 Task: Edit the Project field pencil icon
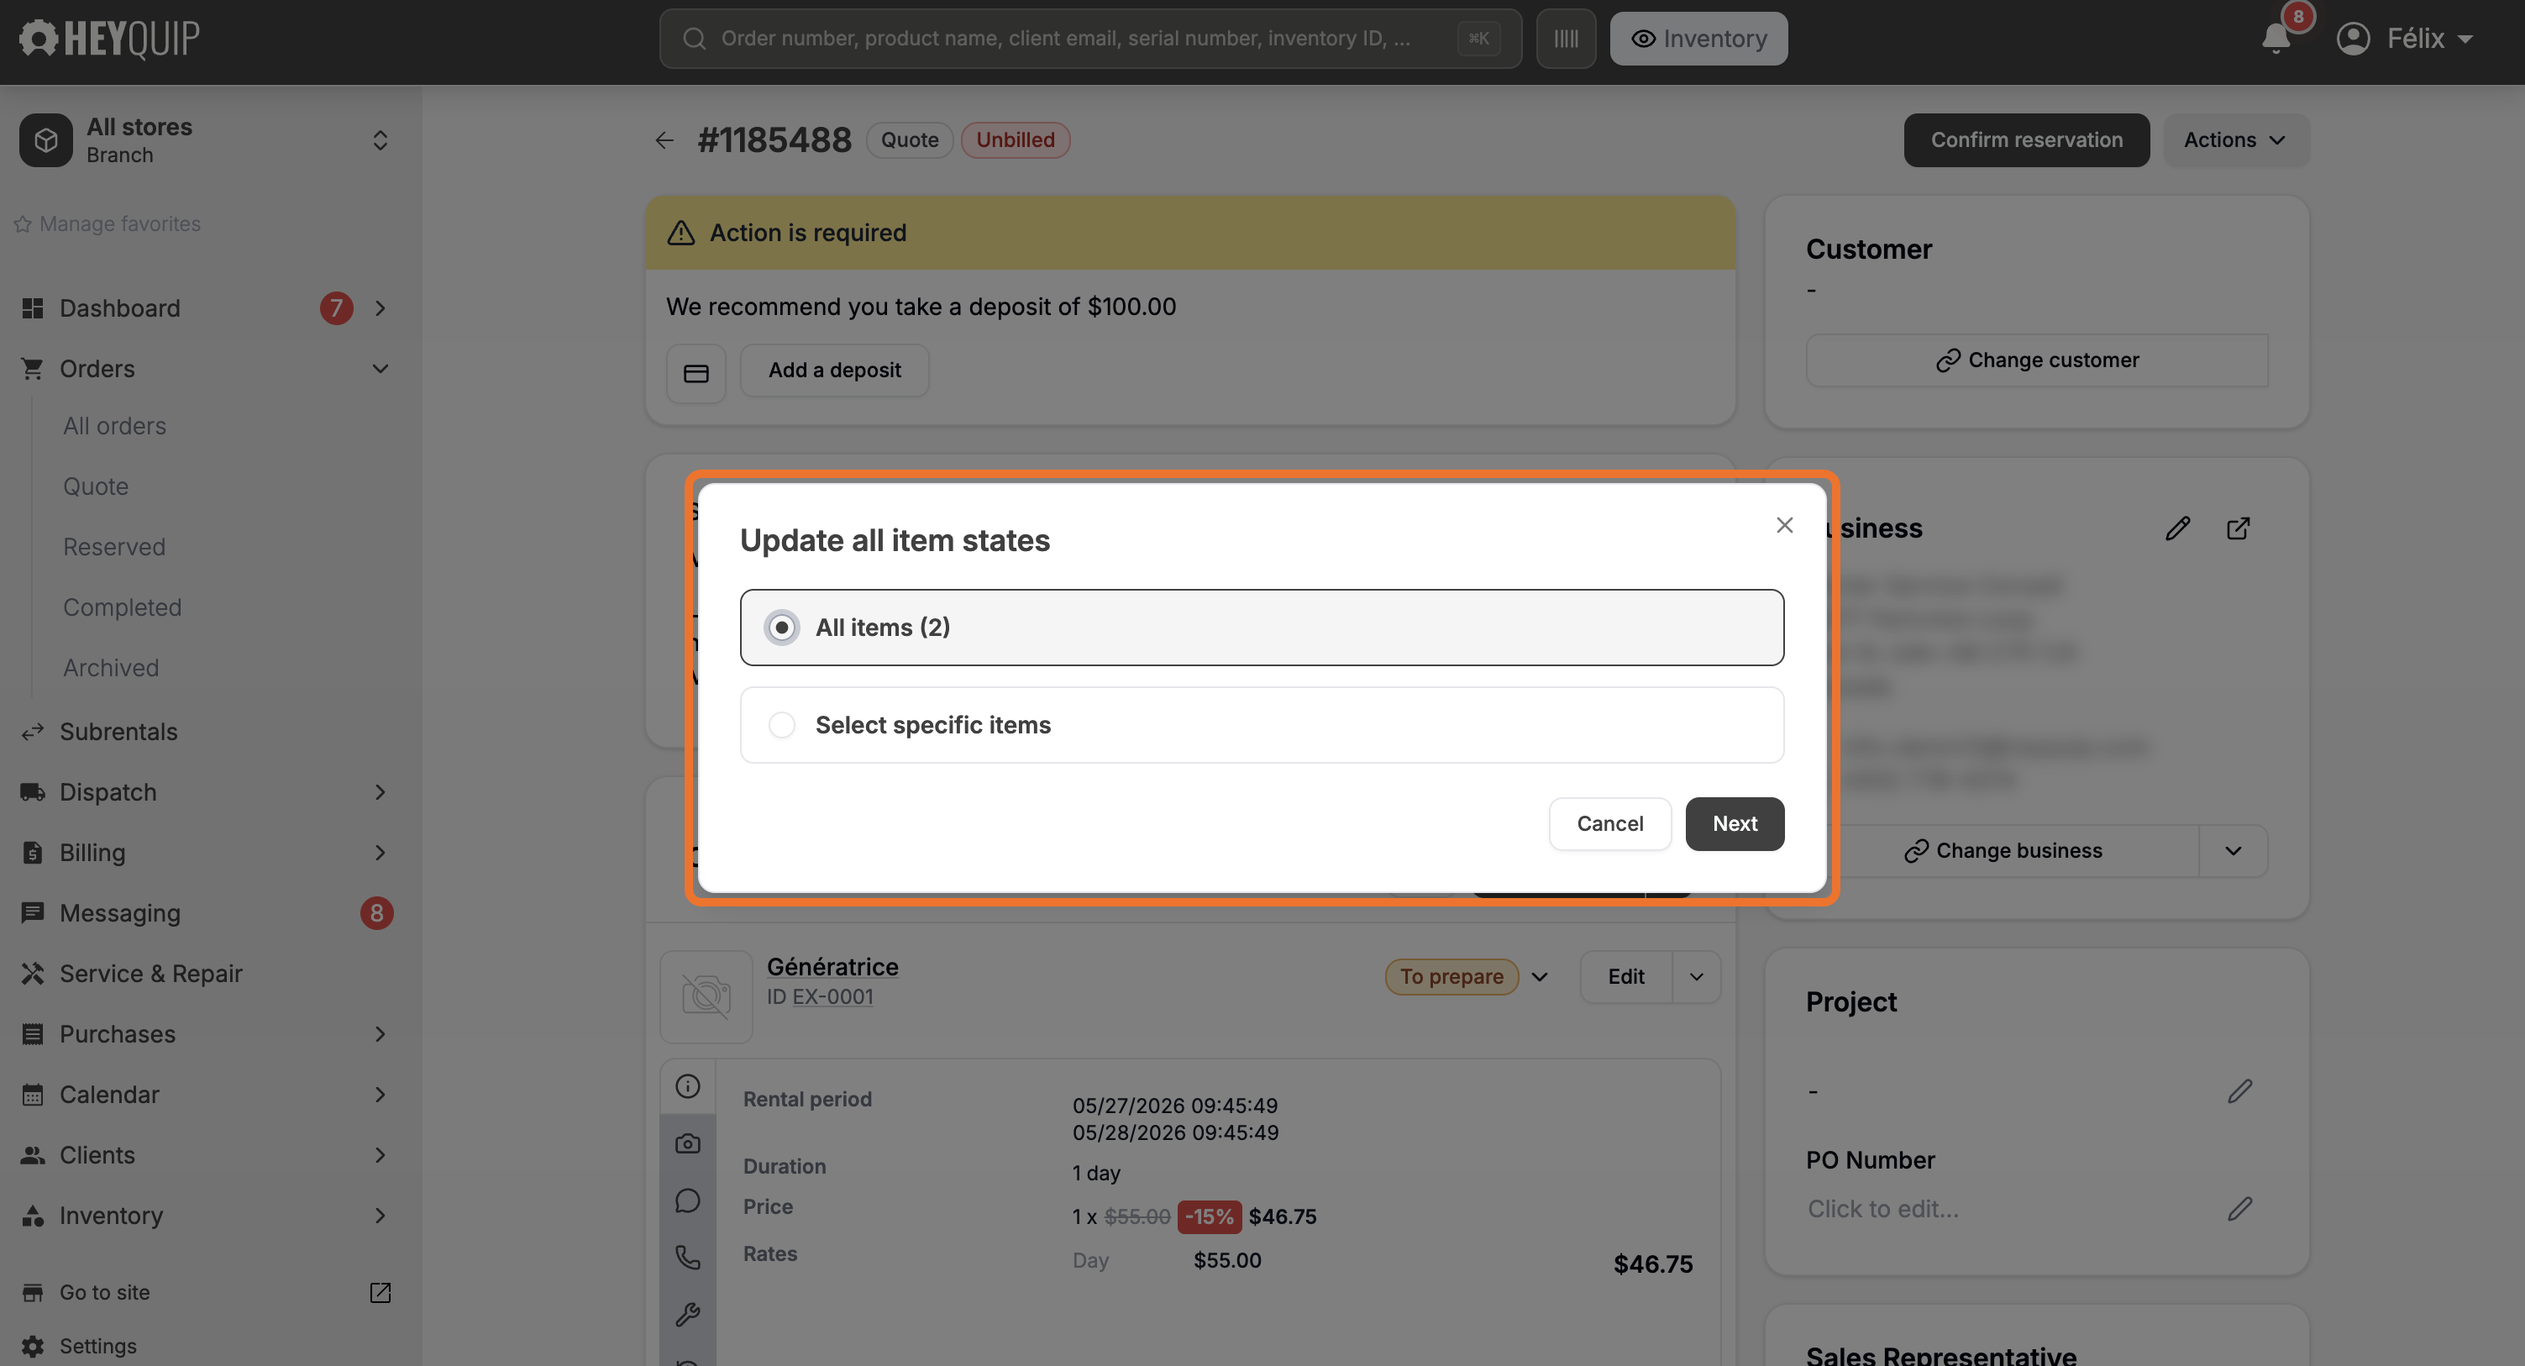[x=2239, y=1090]
